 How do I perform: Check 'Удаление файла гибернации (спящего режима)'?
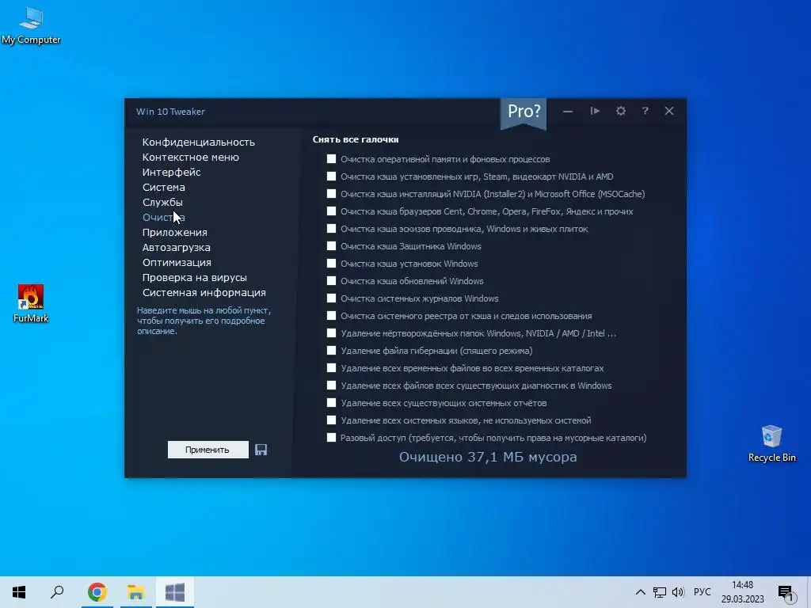pyautogui.click(x=332, y=351)
